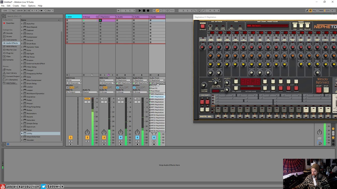Viewport: 337px width, 189px height.
Task: Open the Samples category
Action: pyautogui.click(x=9, y=60)
